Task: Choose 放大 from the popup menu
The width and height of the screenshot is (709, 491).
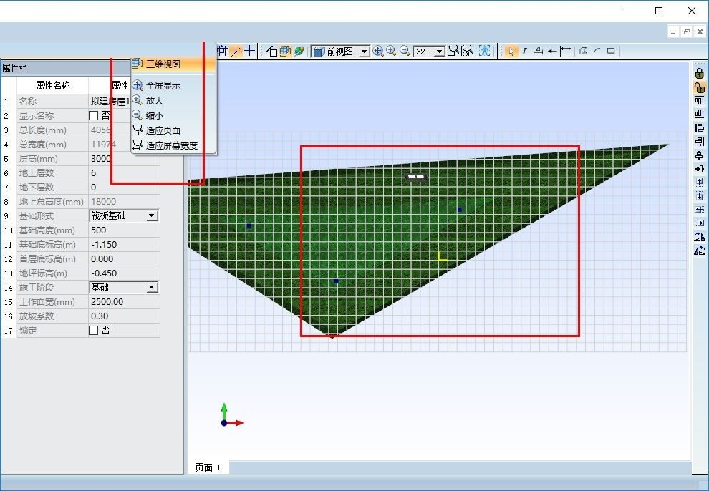Action: [173, 101]
